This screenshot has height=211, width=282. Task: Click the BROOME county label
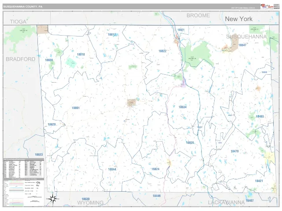point(198,15)
